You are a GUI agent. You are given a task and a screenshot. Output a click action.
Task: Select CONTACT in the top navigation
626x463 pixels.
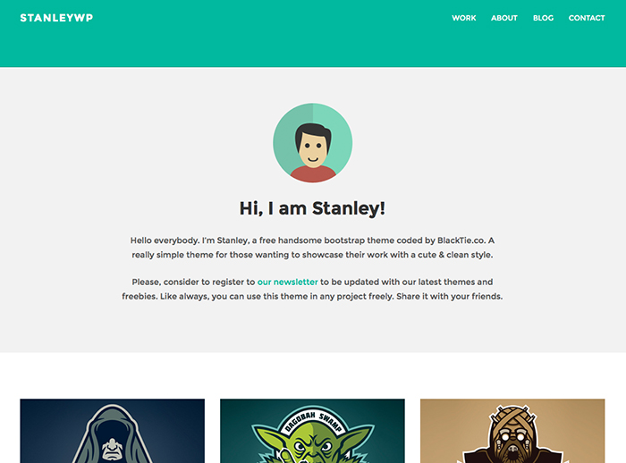coord(587,18)
